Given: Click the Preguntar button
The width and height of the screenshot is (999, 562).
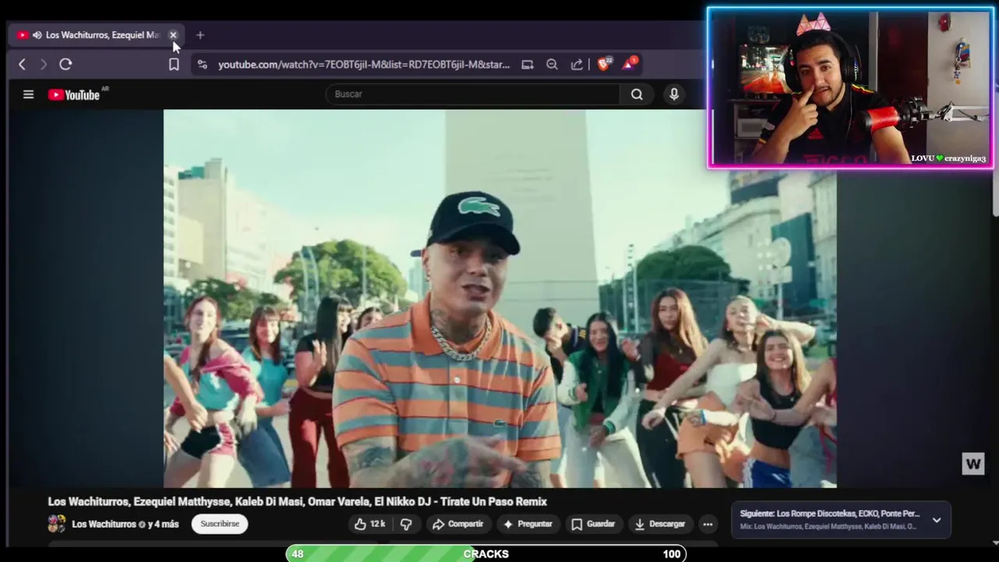Looking at the screenshot, I should pos(528,525).
